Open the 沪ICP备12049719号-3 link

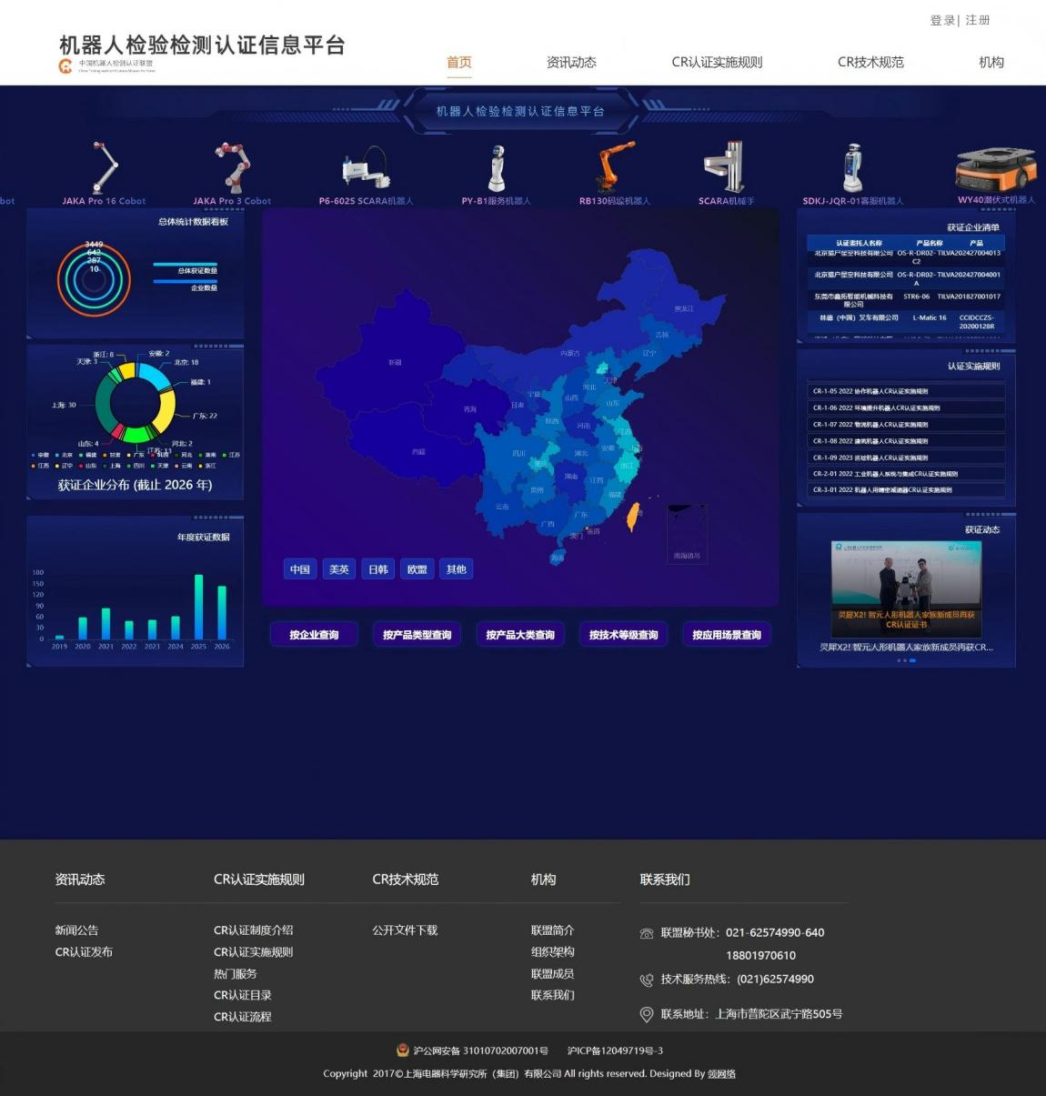point(615,1051)
